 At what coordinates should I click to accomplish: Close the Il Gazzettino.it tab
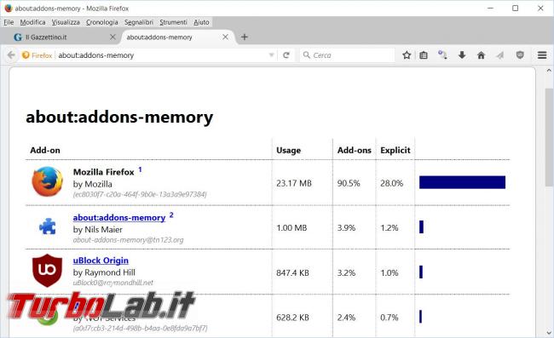pos(113,37)
